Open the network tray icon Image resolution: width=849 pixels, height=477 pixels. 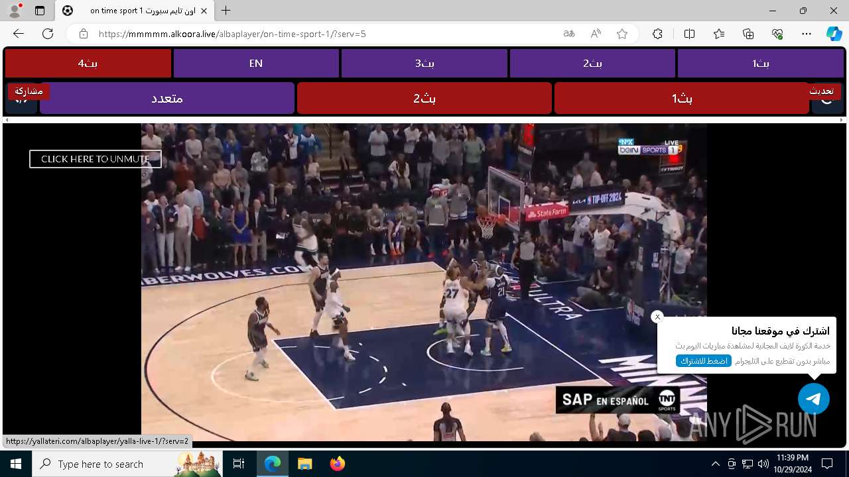point(748,464)
